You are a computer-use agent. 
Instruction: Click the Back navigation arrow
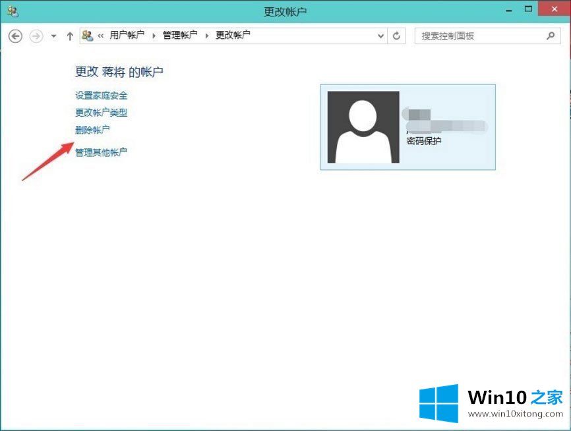tap(15, 36)
